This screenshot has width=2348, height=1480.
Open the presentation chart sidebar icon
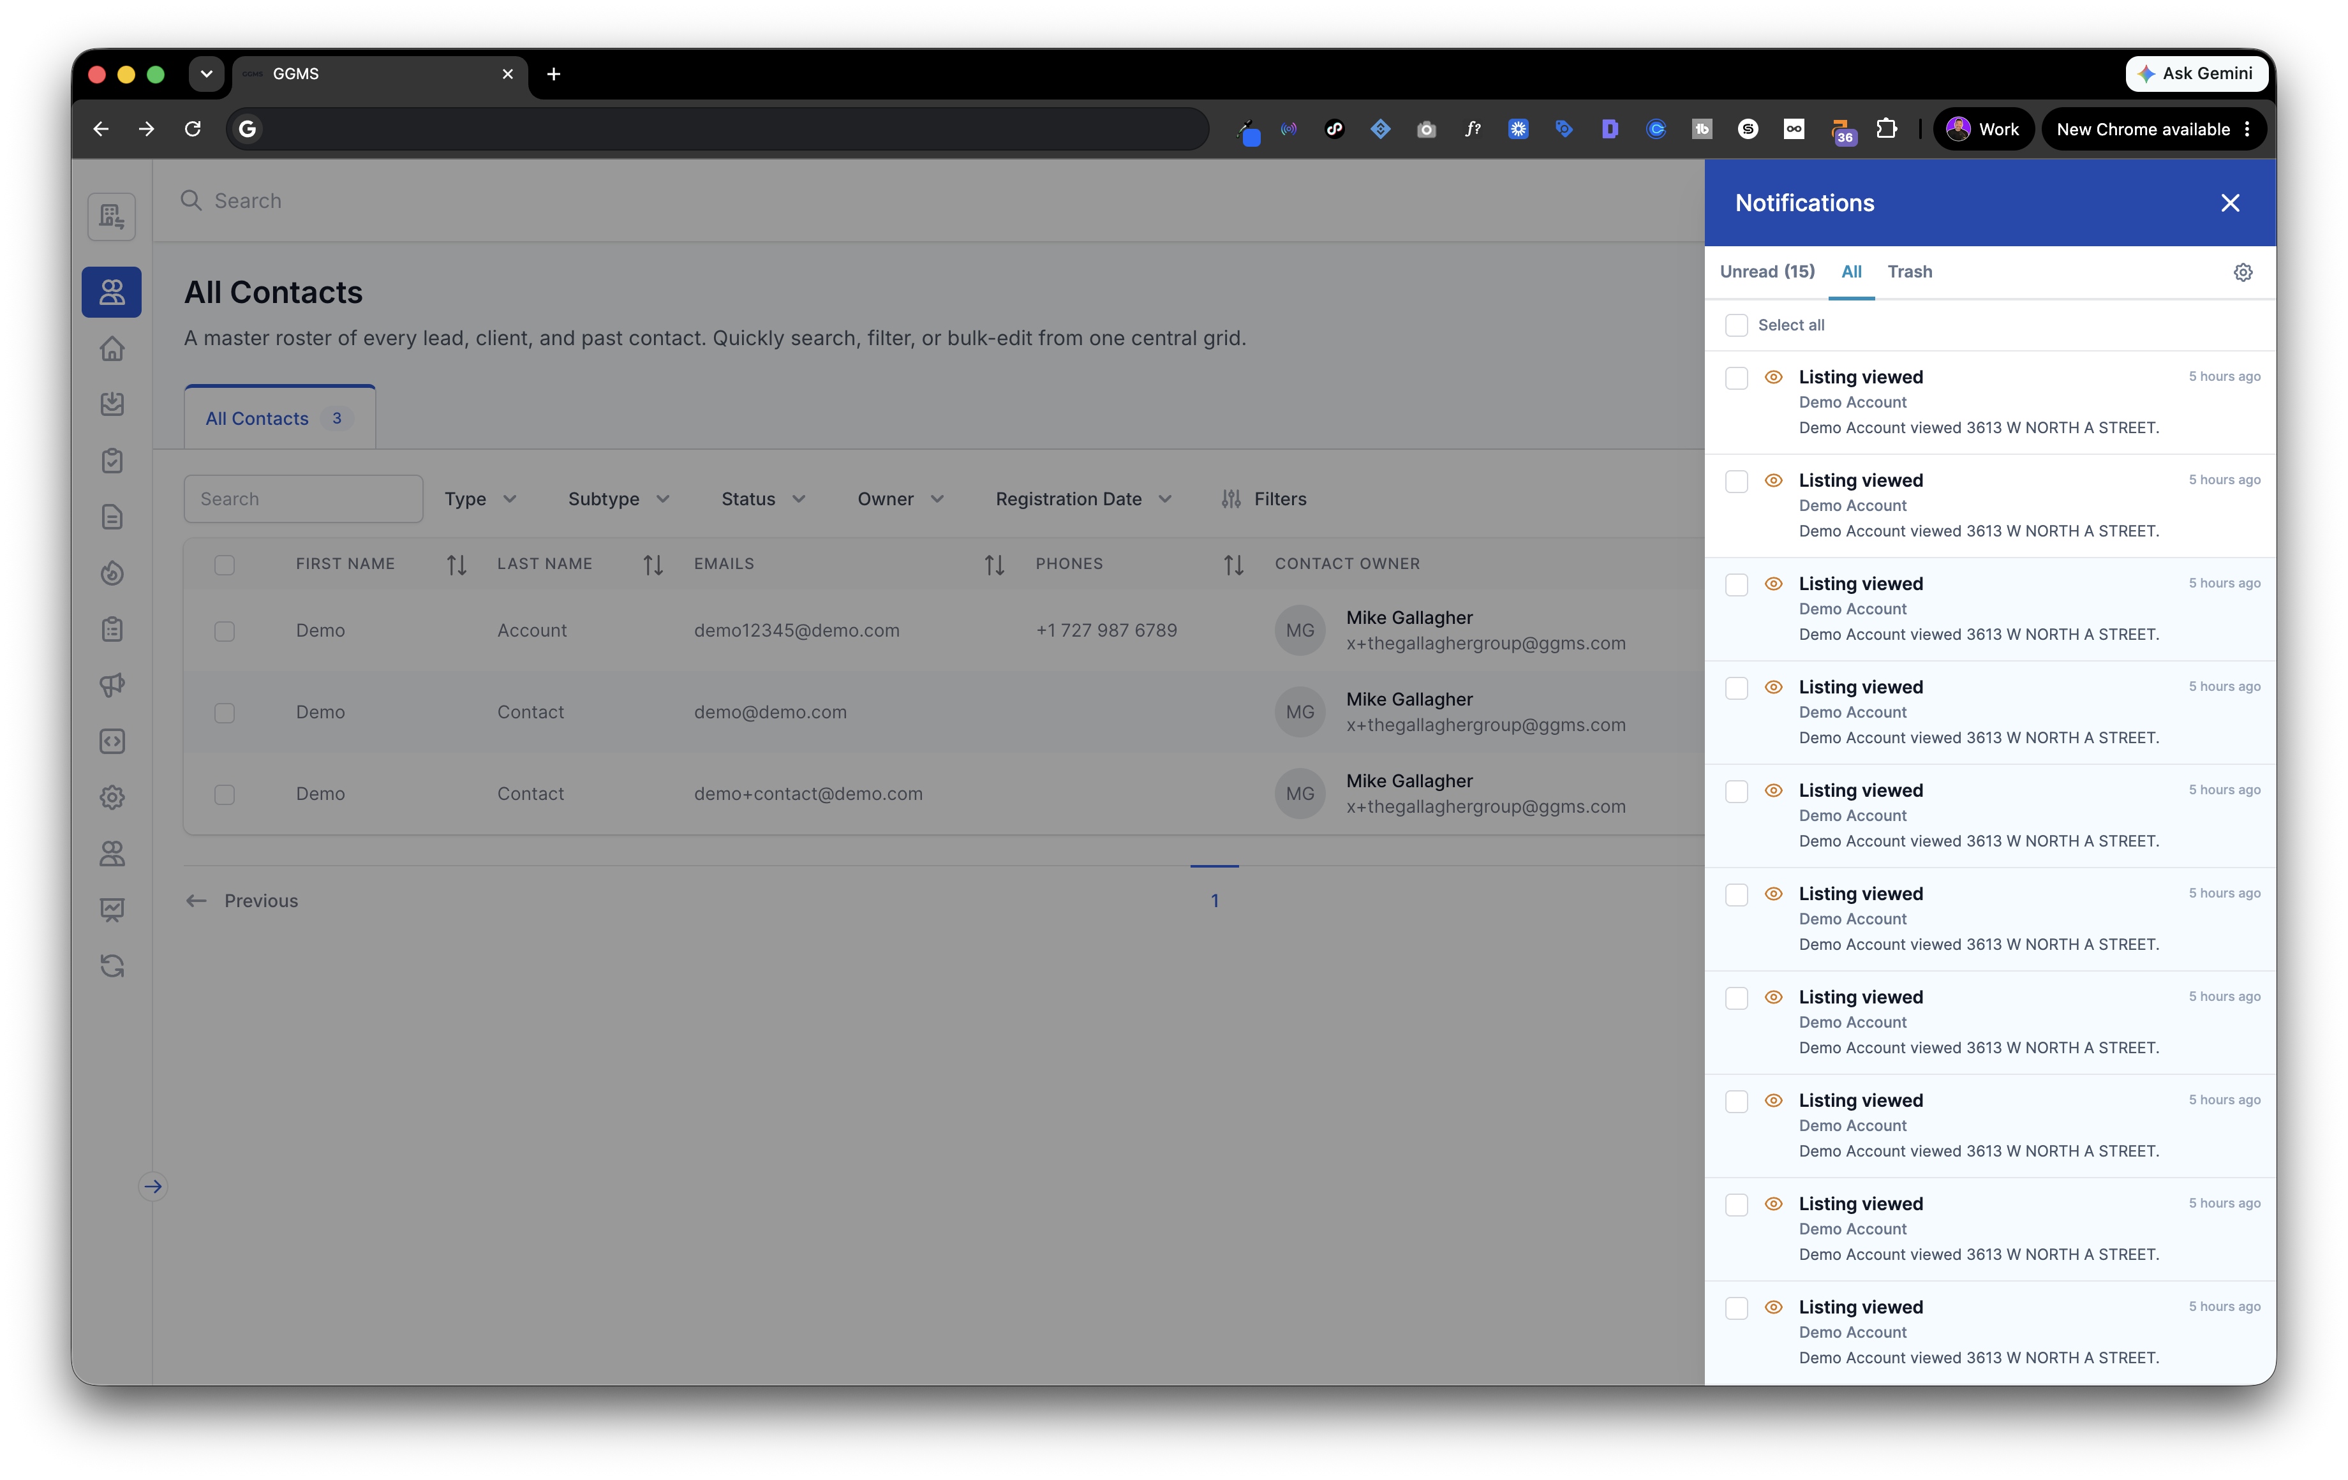click(112, 910)
